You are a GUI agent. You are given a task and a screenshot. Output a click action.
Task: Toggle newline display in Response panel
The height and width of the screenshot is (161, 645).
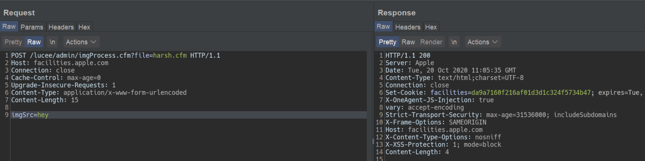tap(454, 42)
